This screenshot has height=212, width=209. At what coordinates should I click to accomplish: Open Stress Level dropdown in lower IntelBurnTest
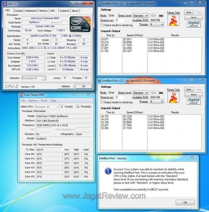[140, 93]
